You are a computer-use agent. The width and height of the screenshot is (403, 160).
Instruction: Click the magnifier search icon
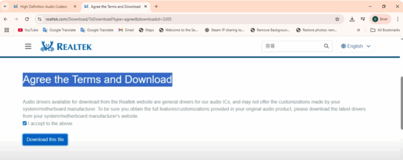pos(326,46)
